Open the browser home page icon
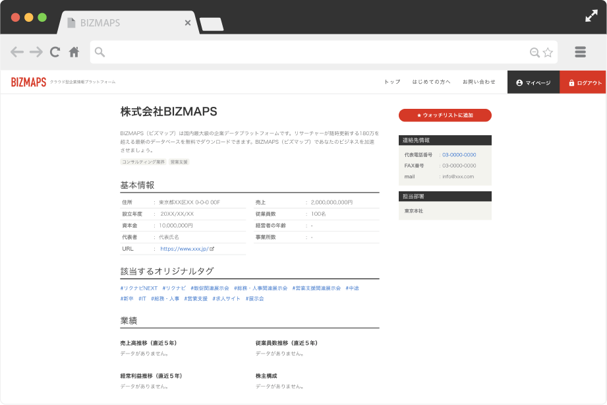Viewport: 607px width, 405px height. [74, 52]
